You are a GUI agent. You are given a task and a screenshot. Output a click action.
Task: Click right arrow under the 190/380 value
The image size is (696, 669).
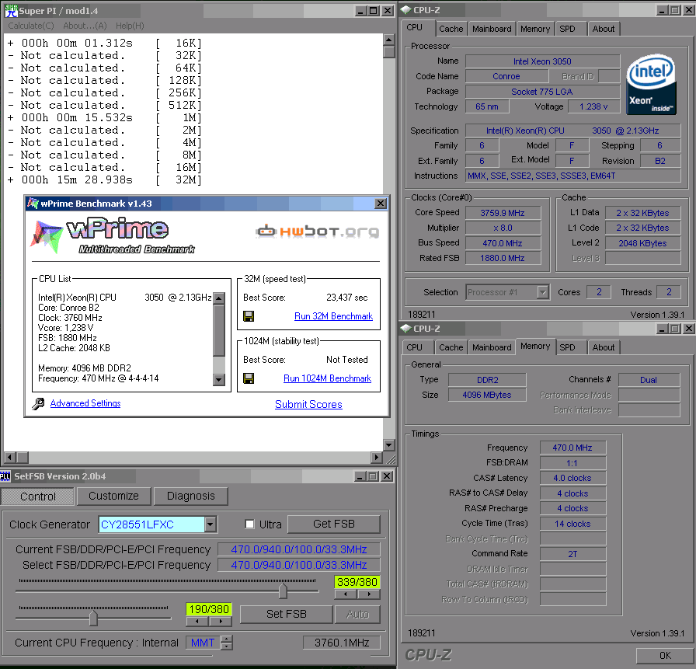coord(221,621)
